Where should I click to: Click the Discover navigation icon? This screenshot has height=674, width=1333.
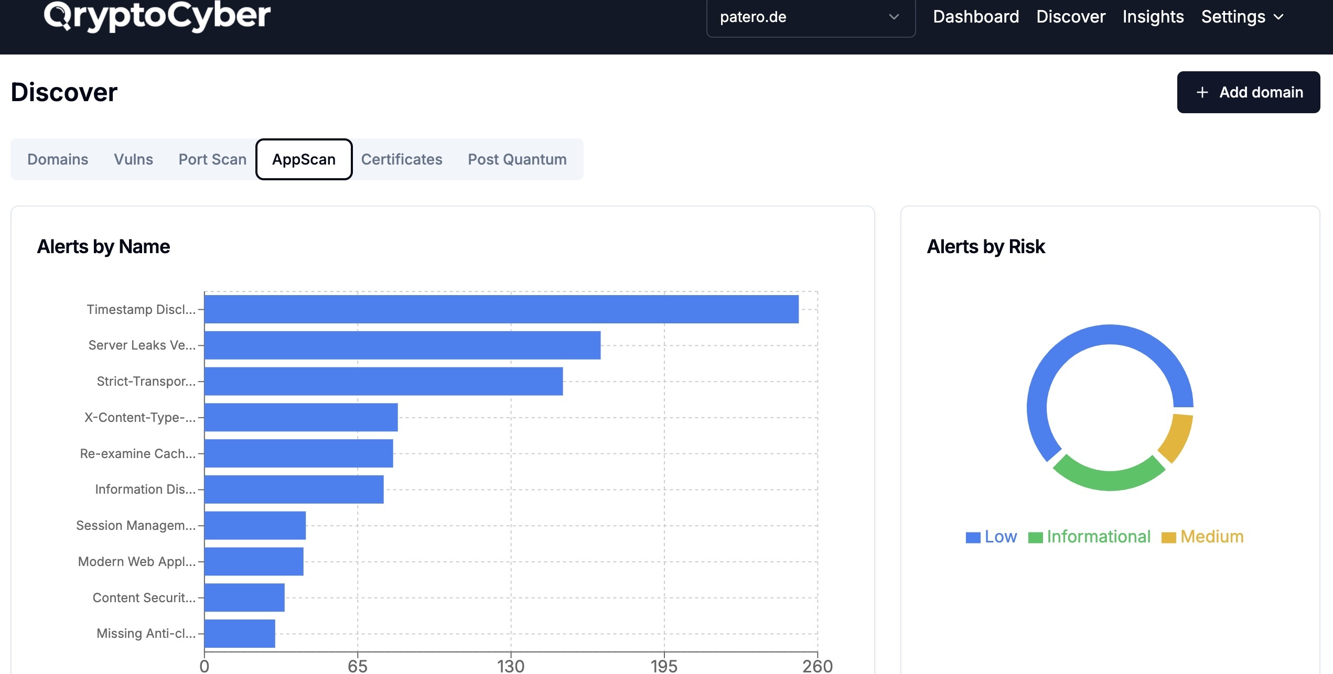1071,16
